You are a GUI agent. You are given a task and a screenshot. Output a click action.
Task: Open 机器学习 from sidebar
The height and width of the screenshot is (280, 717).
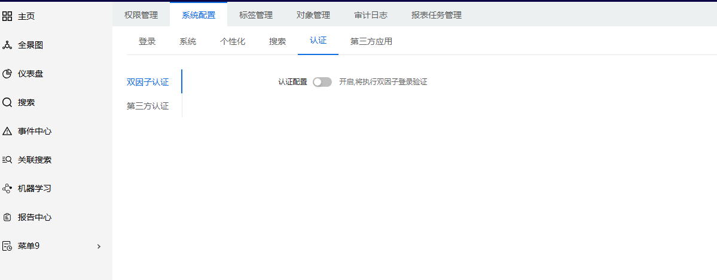pyautogui.click(x=35, y=188)
